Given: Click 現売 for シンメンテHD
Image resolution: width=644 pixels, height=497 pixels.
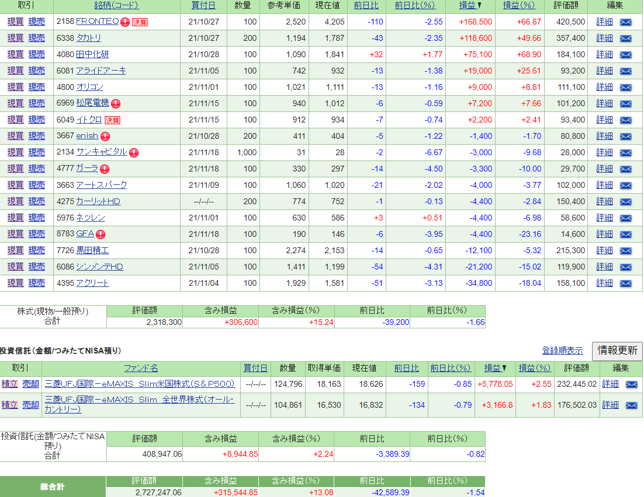Looking at the screenshot, I should 37,267.
